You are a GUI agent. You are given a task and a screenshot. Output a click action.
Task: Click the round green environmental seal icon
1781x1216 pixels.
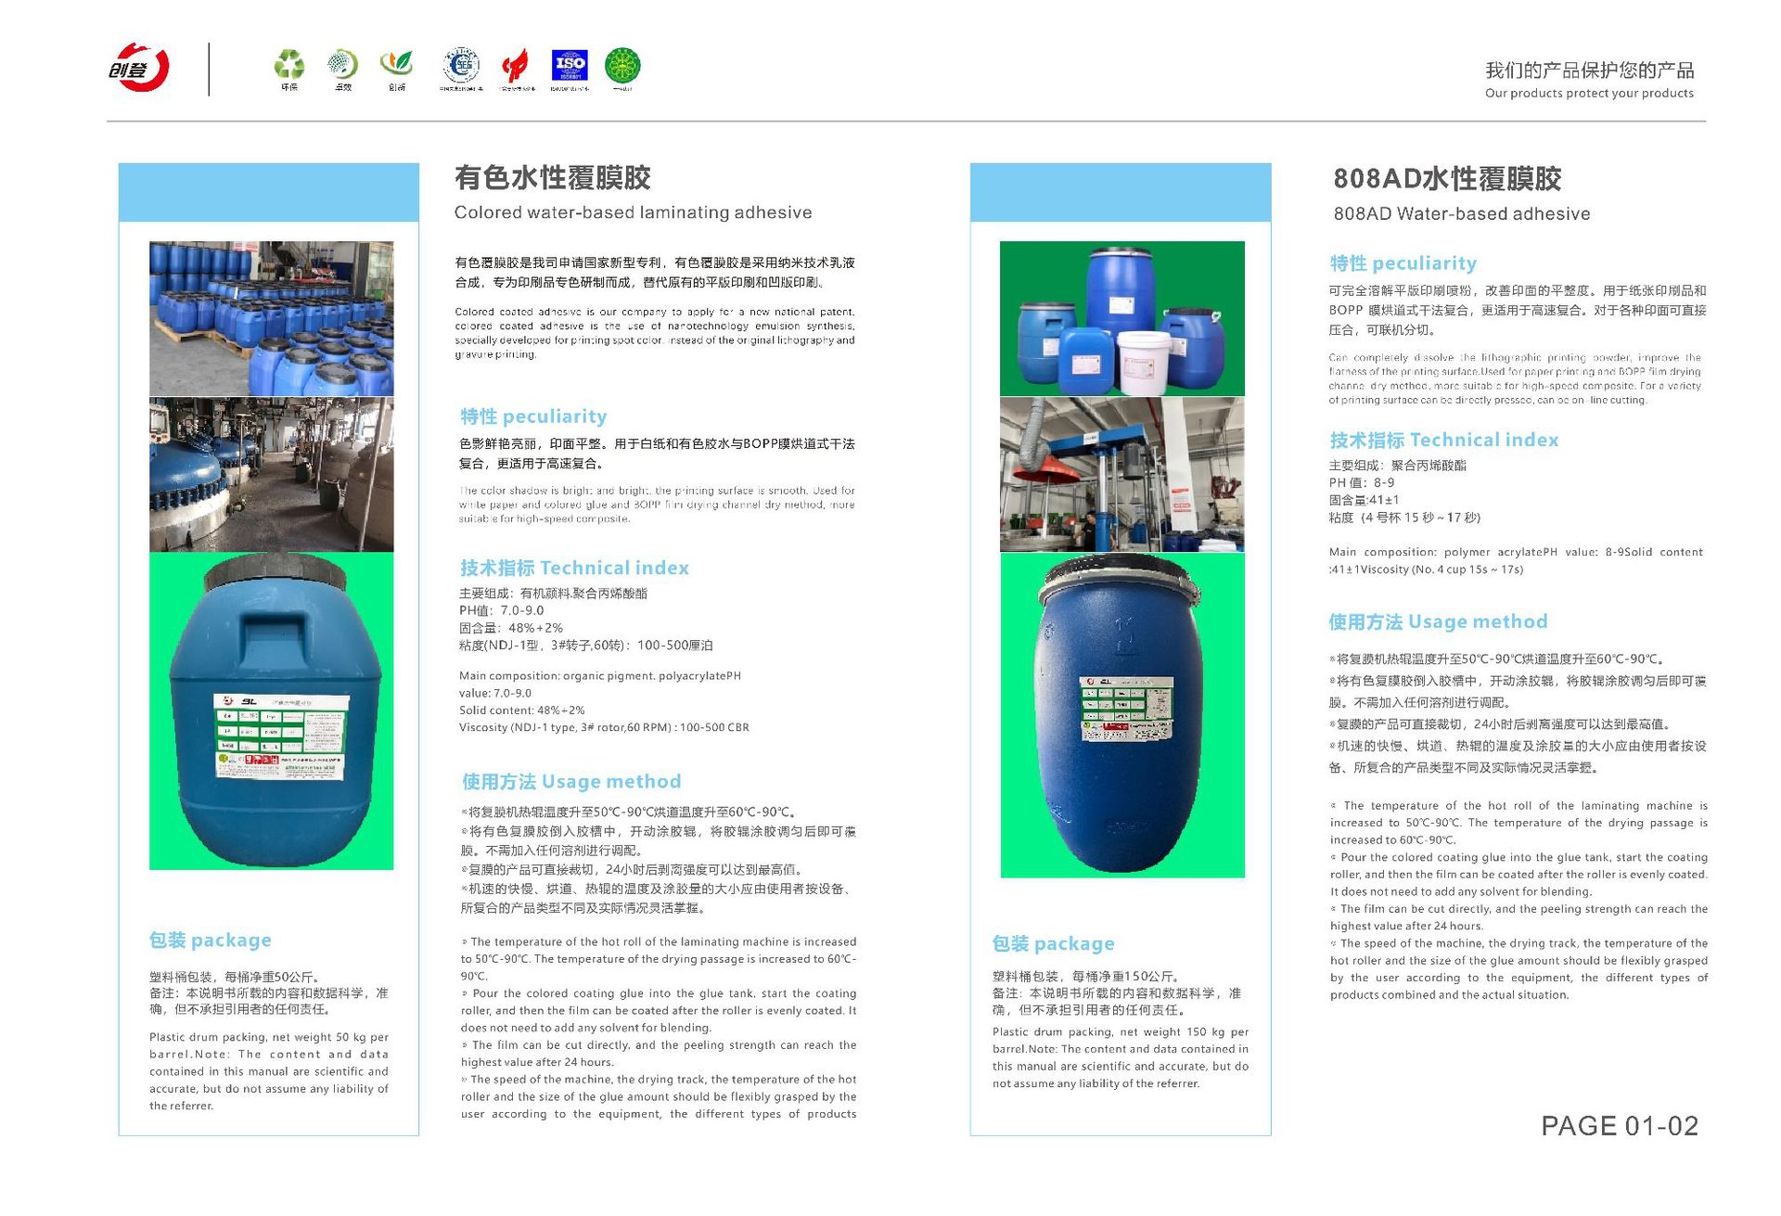[622, 65]
